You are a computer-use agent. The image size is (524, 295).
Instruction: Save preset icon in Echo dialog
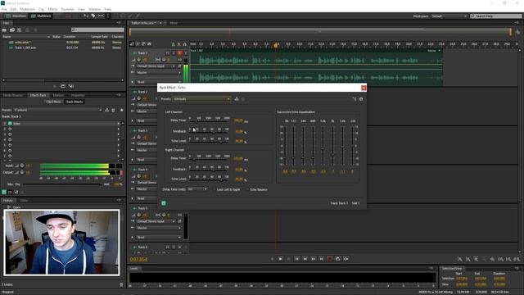[x=237, y=99]
